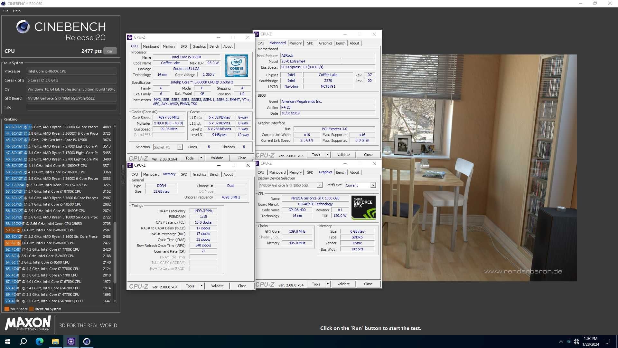Select ranking row 59 Core i5-8600K 2587
618x348 pixels.
tap(58, 230)
